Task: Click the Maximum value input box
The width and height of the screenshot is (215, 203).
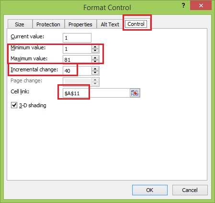Action: click(x=77, y=60)
